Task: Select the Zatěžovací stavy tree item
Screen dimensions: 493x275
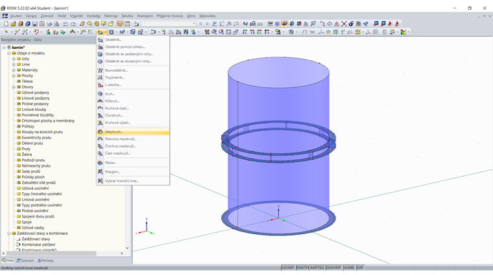Action: click(36, 239)
